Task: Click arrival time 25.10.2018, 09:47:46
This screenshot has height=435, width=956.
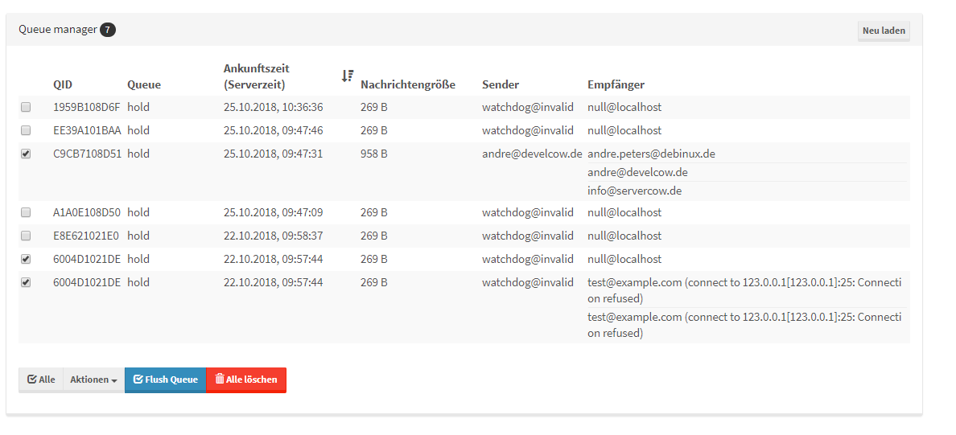Action: point(273,130)
